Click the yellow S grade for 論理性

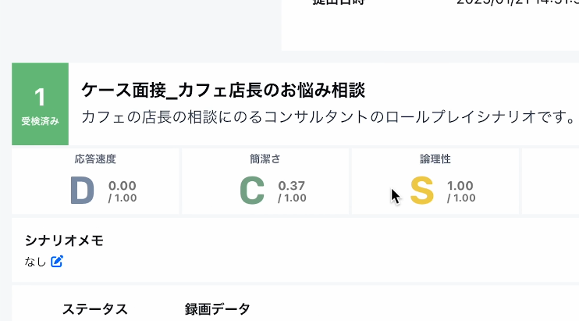(421, 191)
